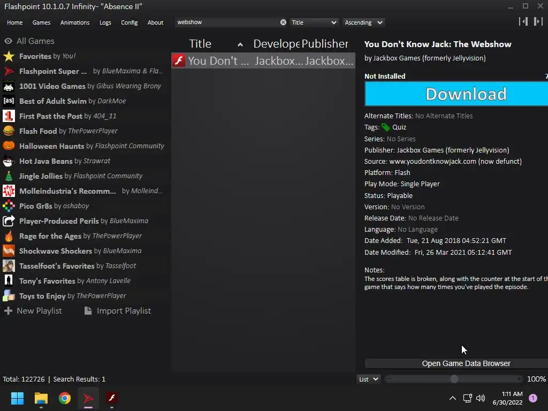Viewport: 548px width, 411px height.
Task: Click the Date Added value text
Action: (456, 241)
